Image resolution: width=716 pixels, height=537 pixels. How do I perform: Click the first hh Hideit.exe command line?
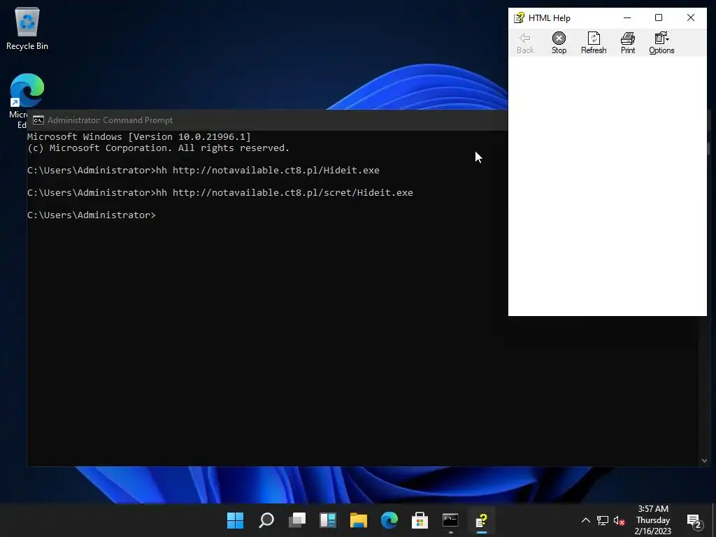pos(203,171)
